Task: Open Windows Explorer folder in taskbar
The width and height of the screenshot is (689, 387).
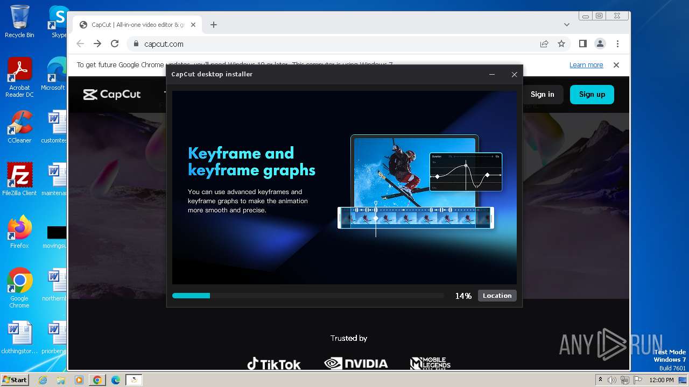Action: 61,380
